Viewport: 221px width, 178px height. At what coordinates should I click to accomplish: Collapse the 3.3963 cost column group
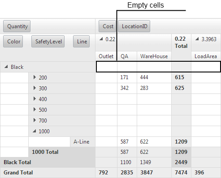197,39
